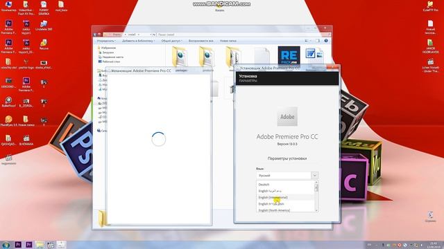The height and width of the screenshot is (249, 444).
Task: Click the taskbar input language indicator
Action: pyautogui.click(x=369, y=245)
